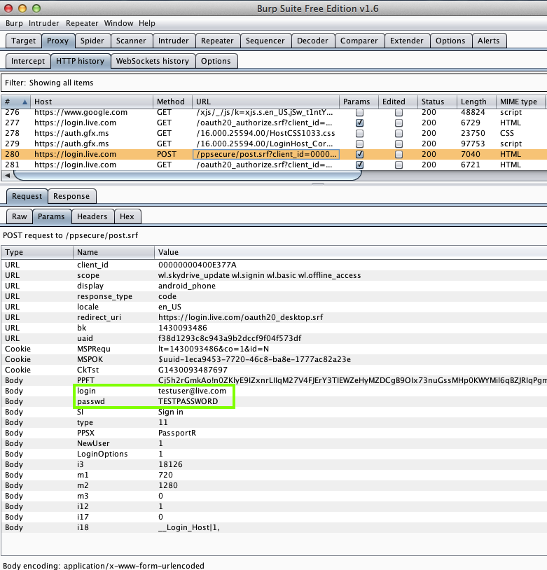View the request in Raw tab
Screen dimensions: 547x570
[19, 216]
